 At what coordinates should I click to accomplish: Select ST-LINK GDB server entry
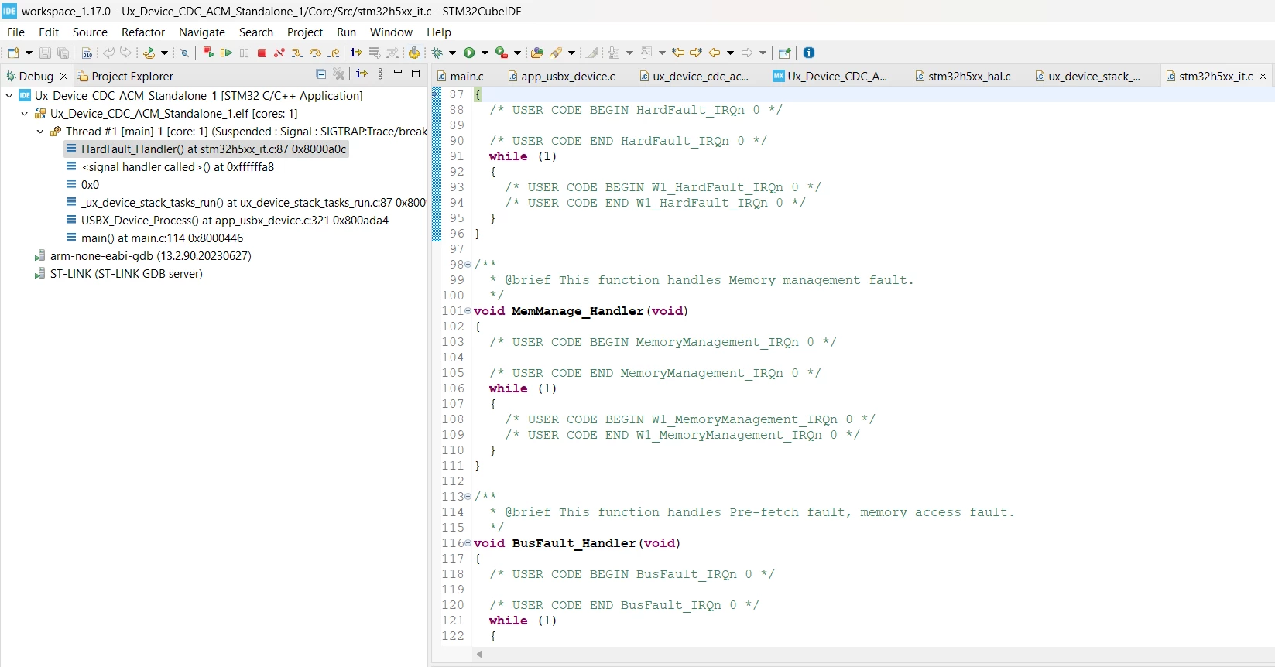tap(119, 274)
